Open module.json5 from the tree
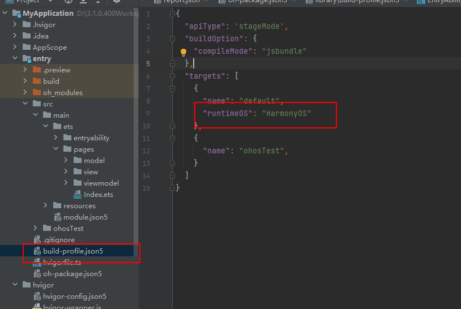 [x=86, y=217]
